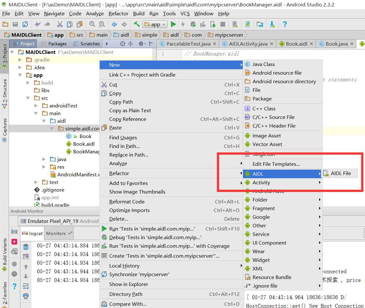Click the Find magnifier toolbar icon
Viewport: 365px width, 308px height.
point(92,24)
